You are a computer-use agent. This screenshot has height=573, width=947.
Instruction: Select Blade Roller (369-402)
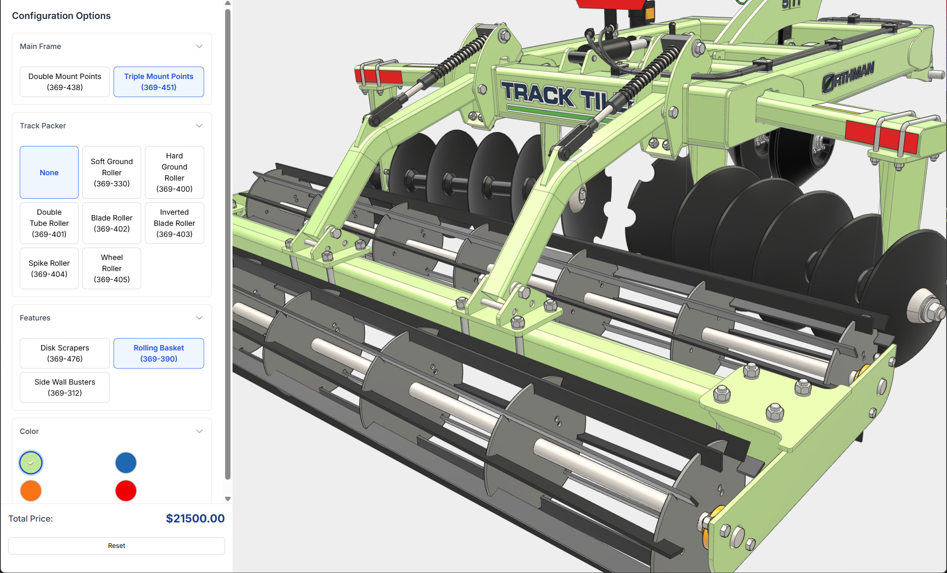coord(112,223)
